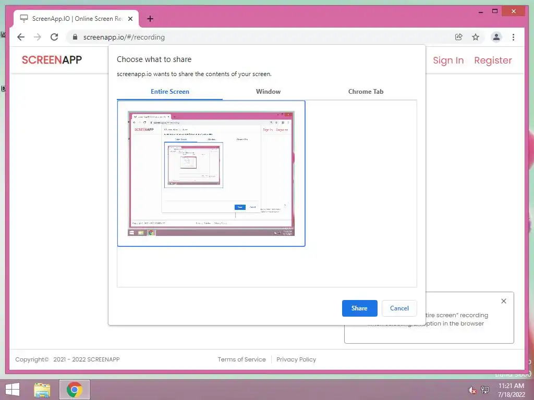Open the network tray icon
This screenshot has width=534, height=400.
[x=485, y=390]
